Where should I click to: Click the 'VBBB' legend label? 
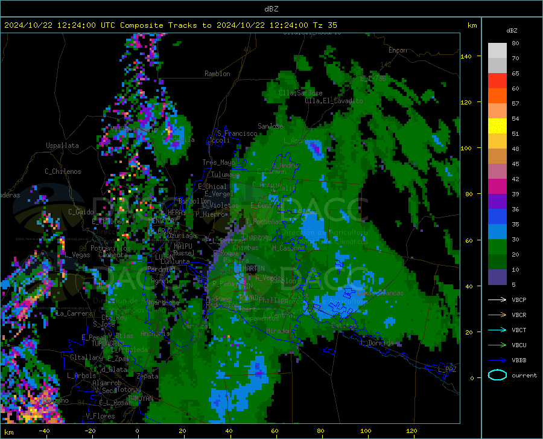coord(519,360)
